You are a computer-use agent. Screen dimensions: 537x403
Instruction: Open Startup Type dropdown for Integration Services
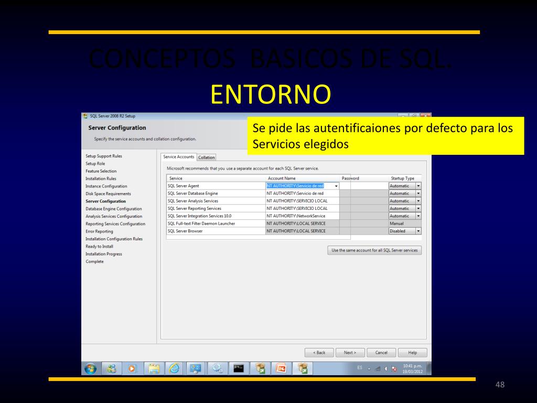tap(418, 216)
